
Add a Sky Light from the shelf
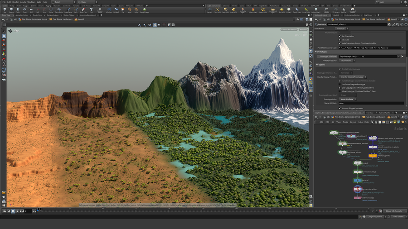[x=282, y=10]
